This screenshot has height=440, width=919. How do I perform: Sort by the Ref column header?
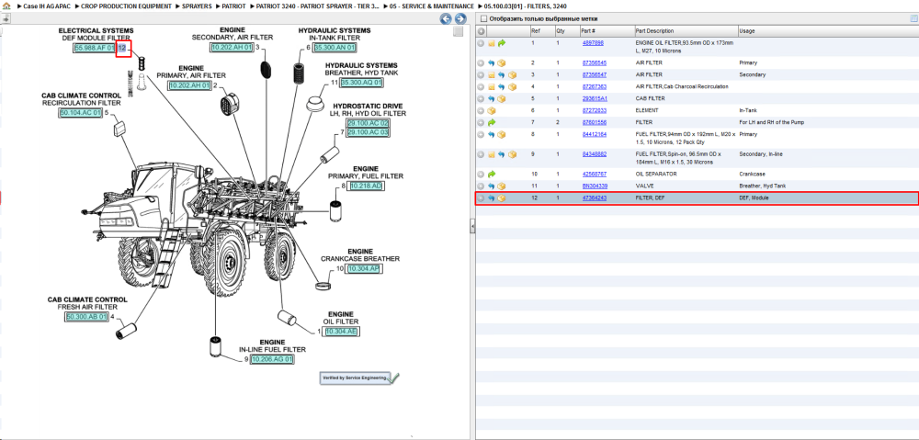(x=536, y=31)
